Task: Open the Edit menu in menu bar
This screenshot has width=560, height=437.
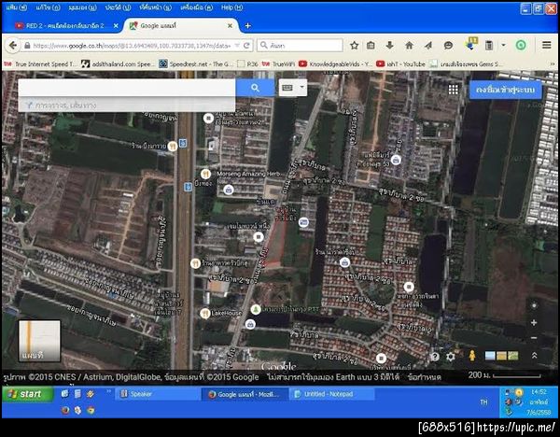Action: [48, 7]
